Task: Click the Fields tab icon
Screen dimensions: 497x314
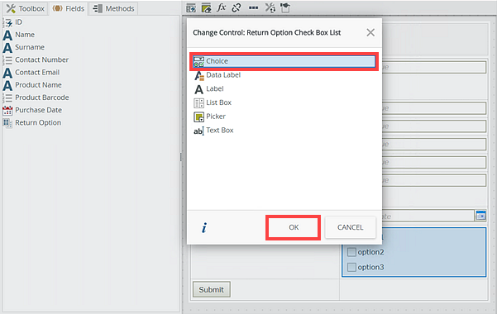Action: click(58, 8)
